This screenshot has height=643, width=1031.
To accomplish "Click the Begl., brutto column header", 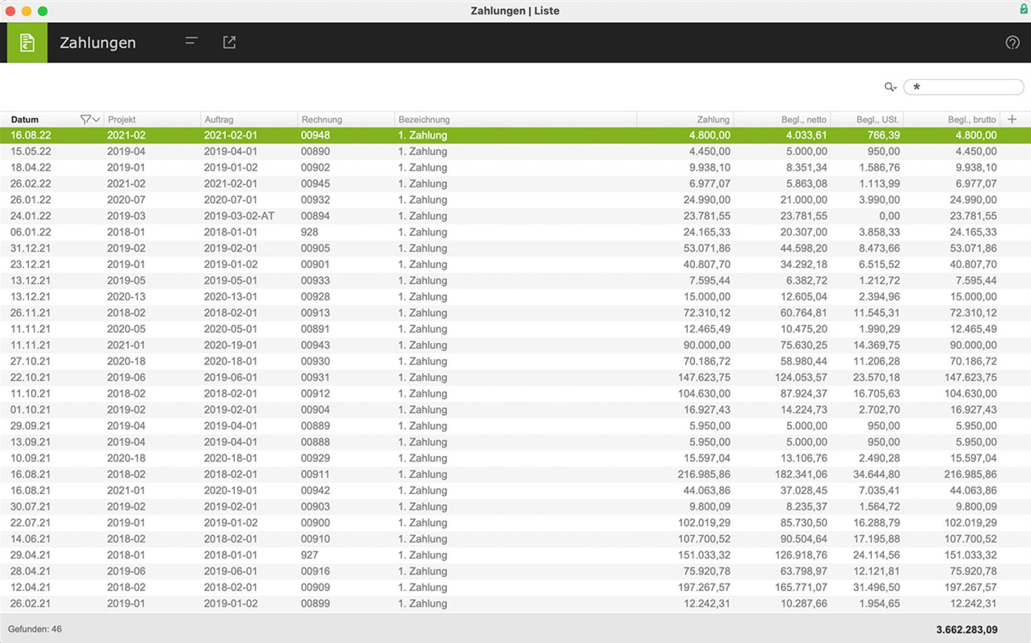I will coord(971,119).
